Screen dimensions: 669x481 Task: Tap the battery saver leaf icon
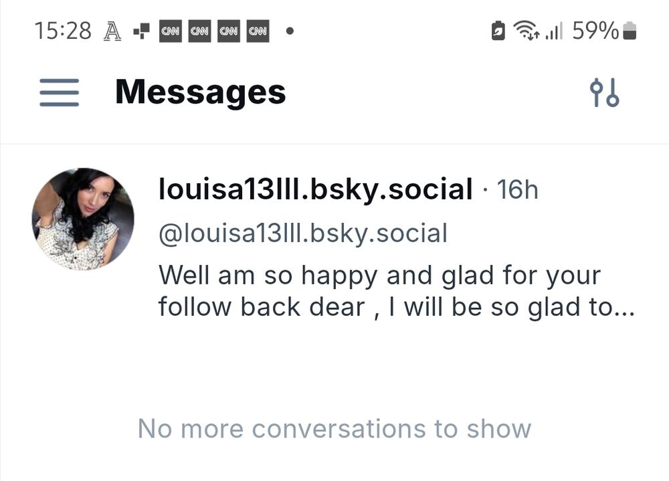pyautogui.click(x=498, y=31)
